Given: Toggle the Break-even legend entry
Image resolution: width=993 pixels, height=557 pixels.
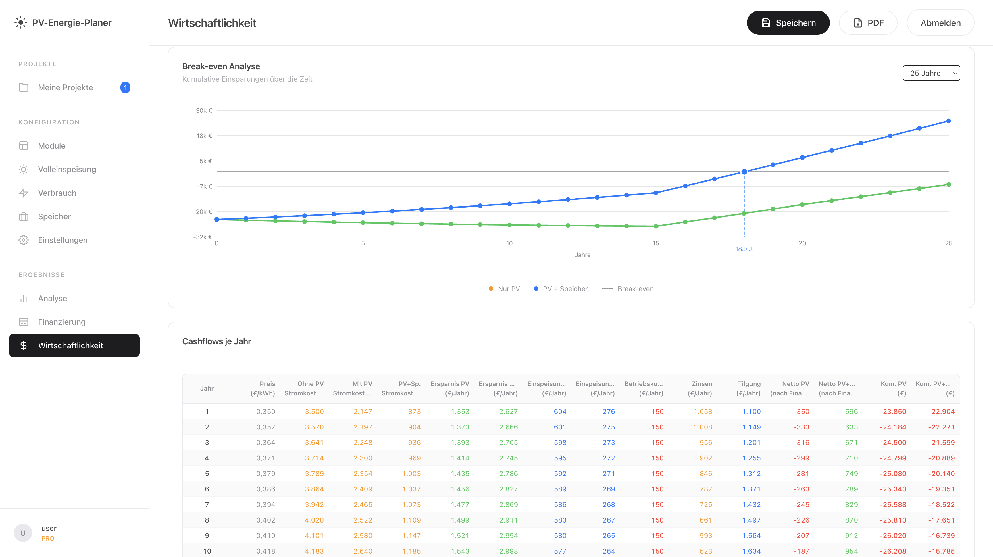Looking at the screenshot, I should (x=628, y=289).
